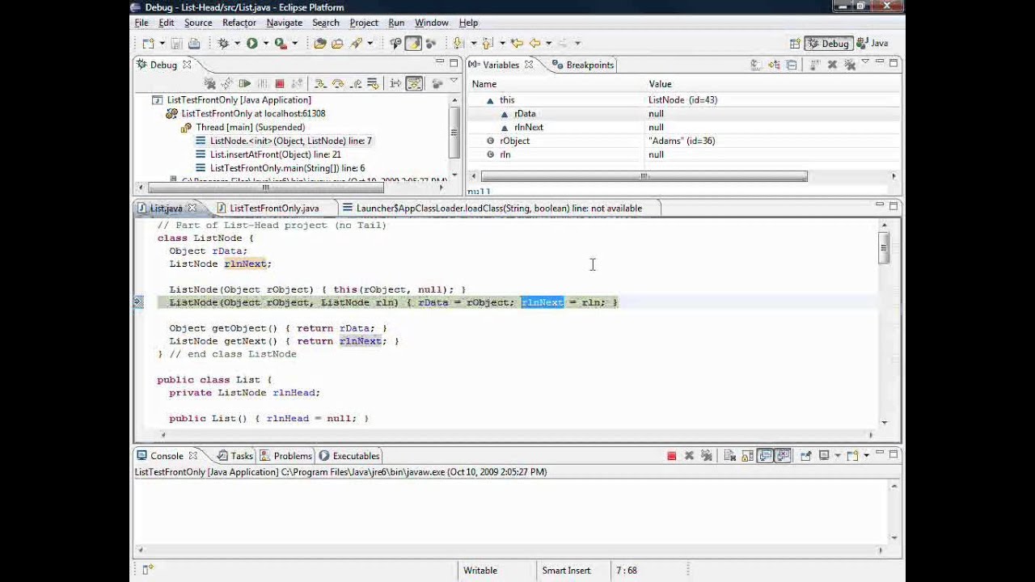Click Clear Console icon

pyautogui.click(x=730, y=456)
